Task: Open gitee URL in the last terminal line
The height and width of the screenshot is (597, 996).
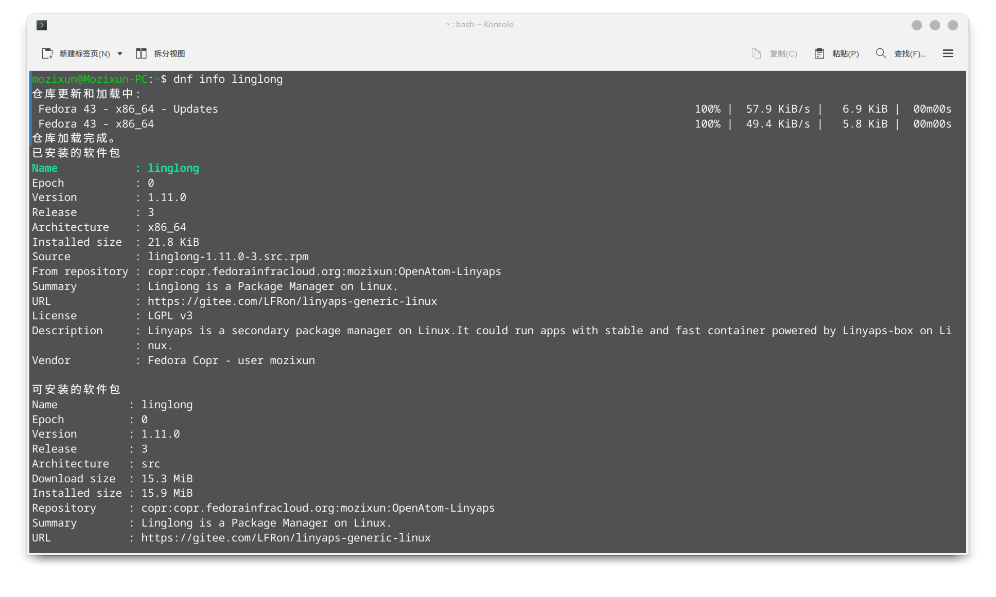Action: click(x=286, y=538)
